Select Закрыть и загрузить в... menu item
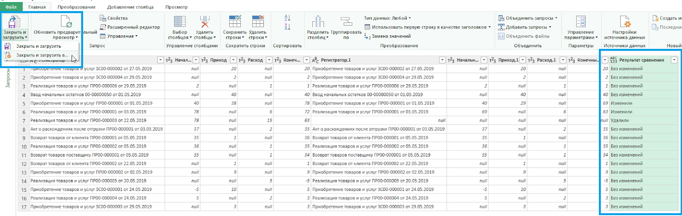Viewport: 682px width, 216px height. [42, 55]
